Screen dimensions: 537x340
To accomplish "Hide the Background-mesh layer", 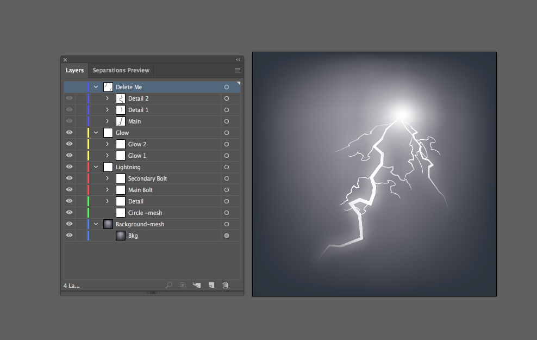I will tap(69, 224).
